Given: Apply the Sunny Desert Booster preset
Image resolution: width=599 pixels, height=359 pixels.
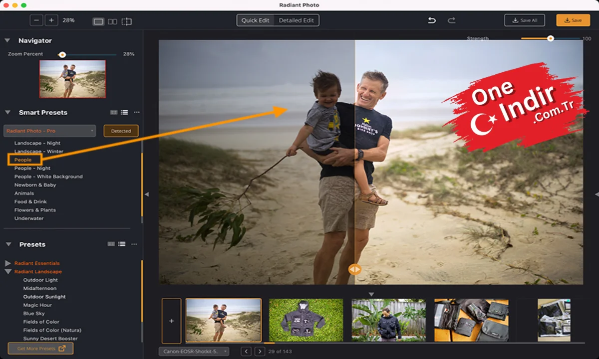Looking at the screenshot, I should point(50,339).
